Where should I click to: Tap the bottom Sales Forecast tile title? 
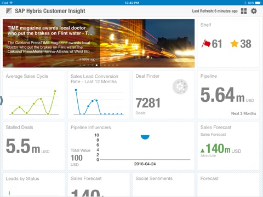[86, 178]
